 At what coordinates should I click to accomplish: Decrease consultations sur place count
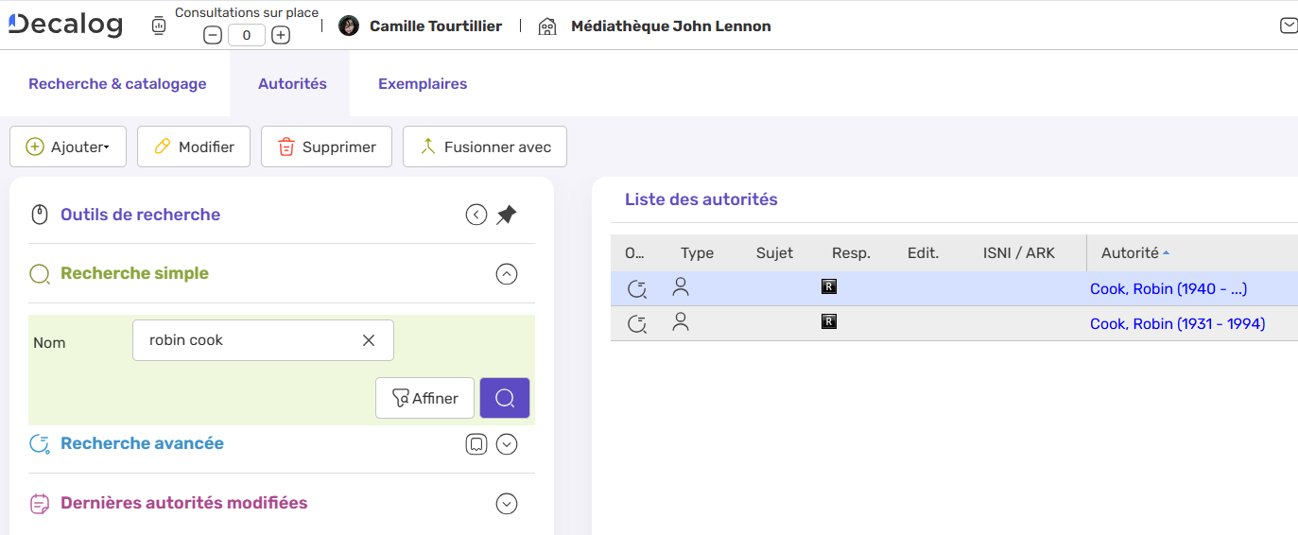[213, 35]
